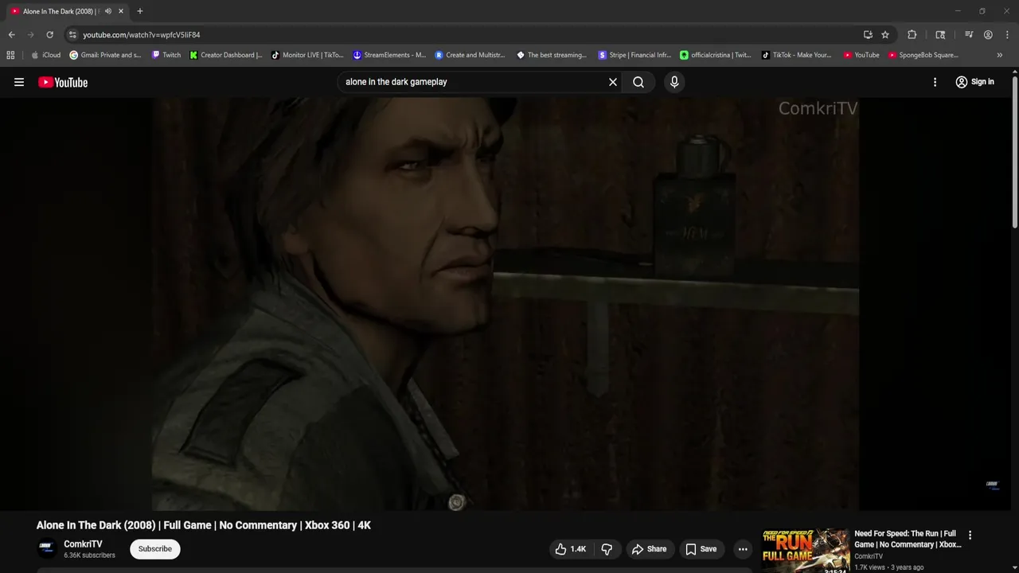Start voice search with the microphone
The image size is (1019, 573).
(x=674, y=82)
